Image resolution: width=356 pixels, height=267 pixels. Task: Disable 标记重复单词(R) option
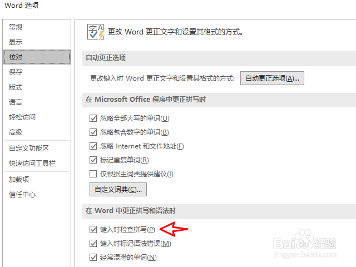tap(93, 160)
